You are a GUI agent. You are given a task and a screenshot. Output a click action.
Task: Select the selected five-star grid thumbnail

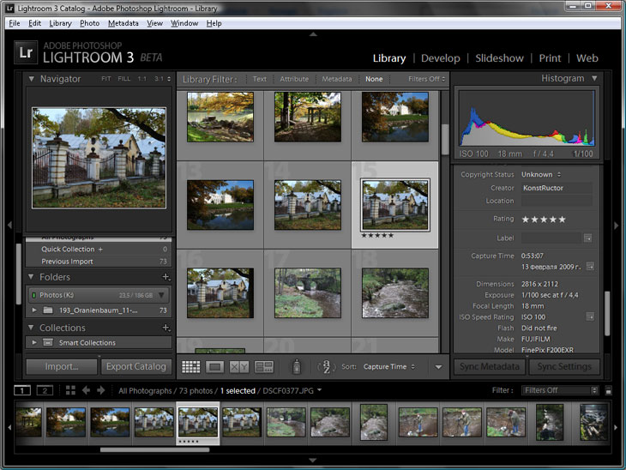point(394,205)
